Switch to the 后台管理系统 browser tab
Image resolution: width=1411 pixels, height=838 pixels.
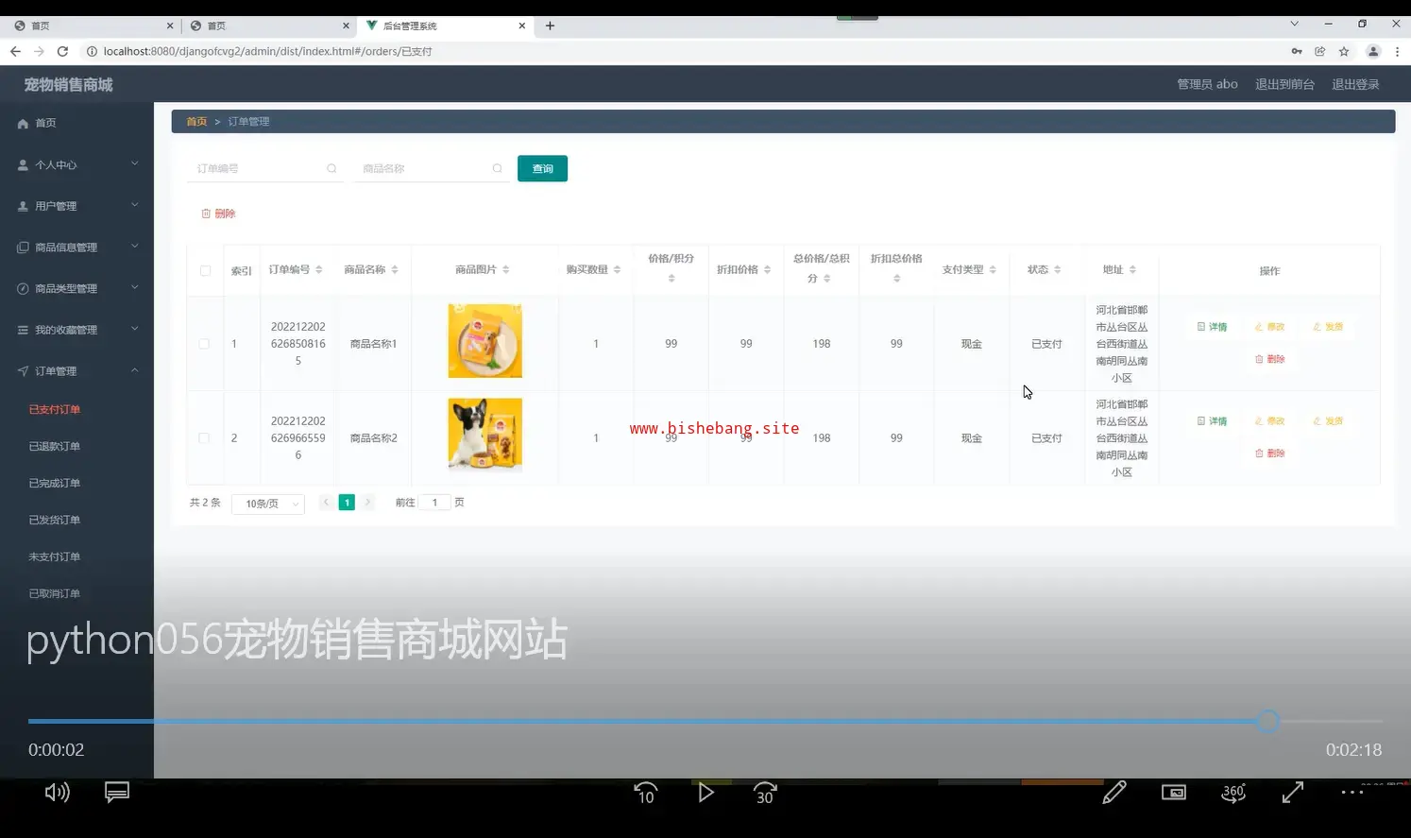(x=444, y=26)
